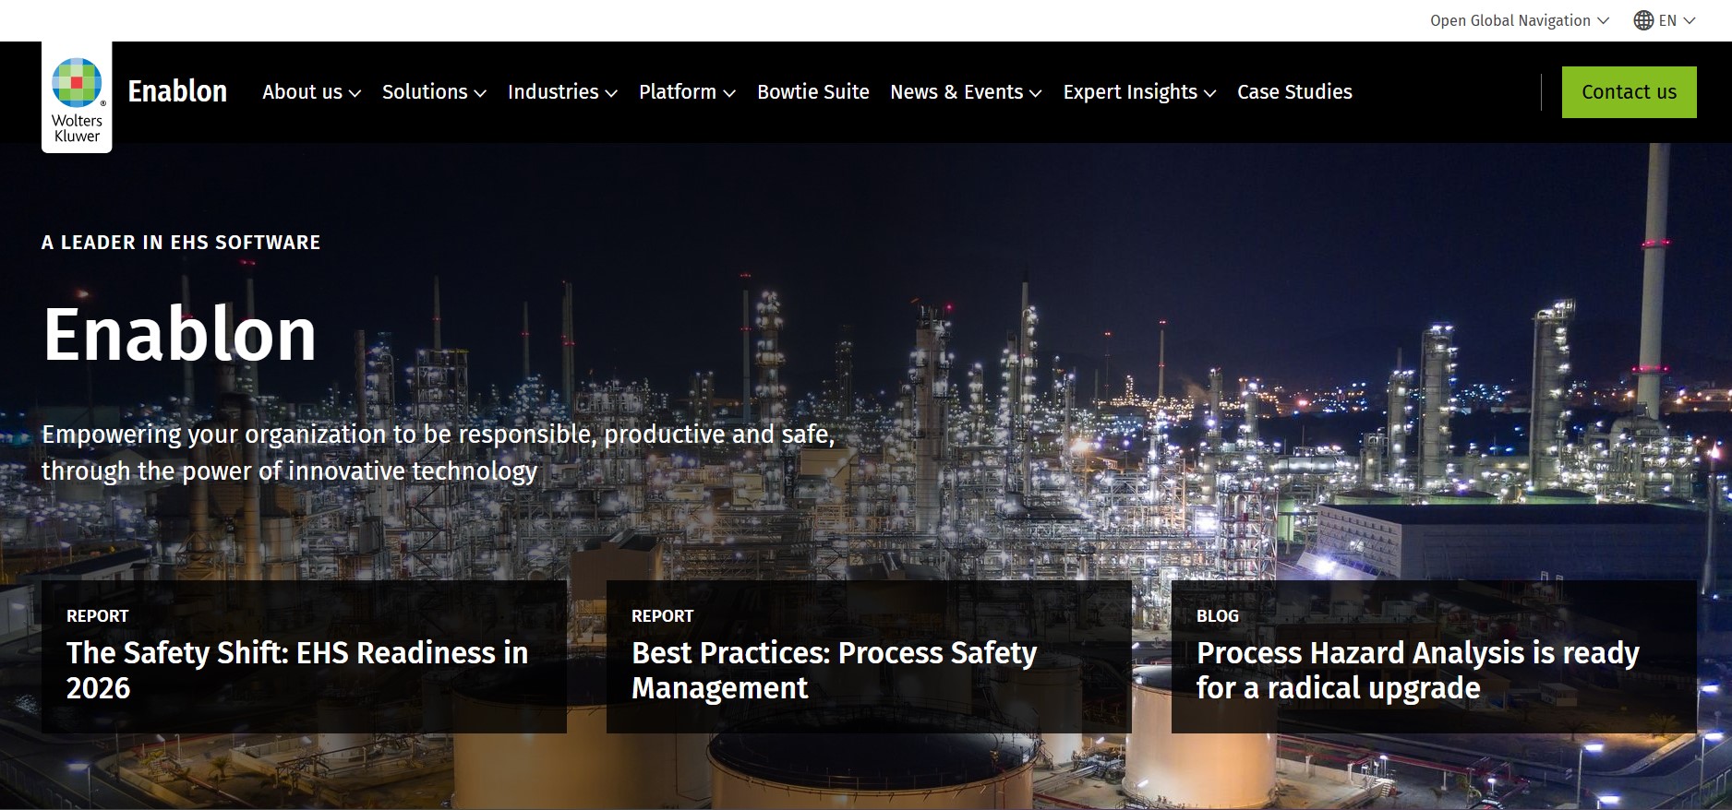Read the Process Hazard Analysis blog

click(x=1434, y=657)
